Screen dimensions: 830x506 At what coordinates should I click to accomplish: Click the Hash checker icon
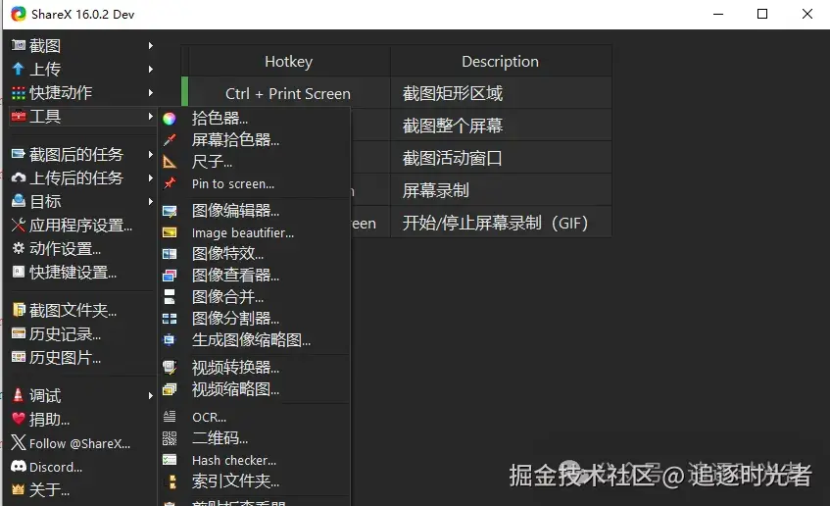[170, 460]
